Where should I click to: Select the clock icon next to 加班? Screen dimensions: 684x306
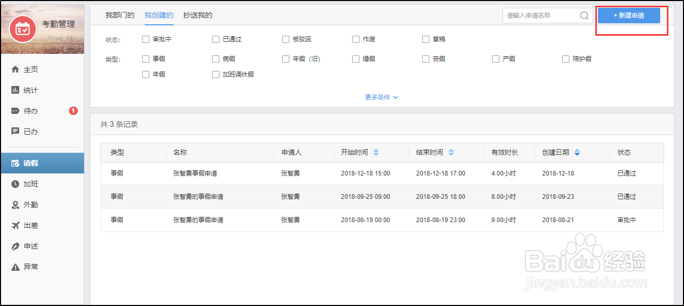tap(15, 184)
